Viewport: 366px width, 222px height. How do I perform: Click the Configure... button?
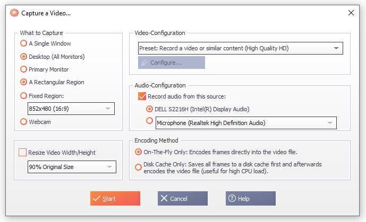click(x=172, y=63)
